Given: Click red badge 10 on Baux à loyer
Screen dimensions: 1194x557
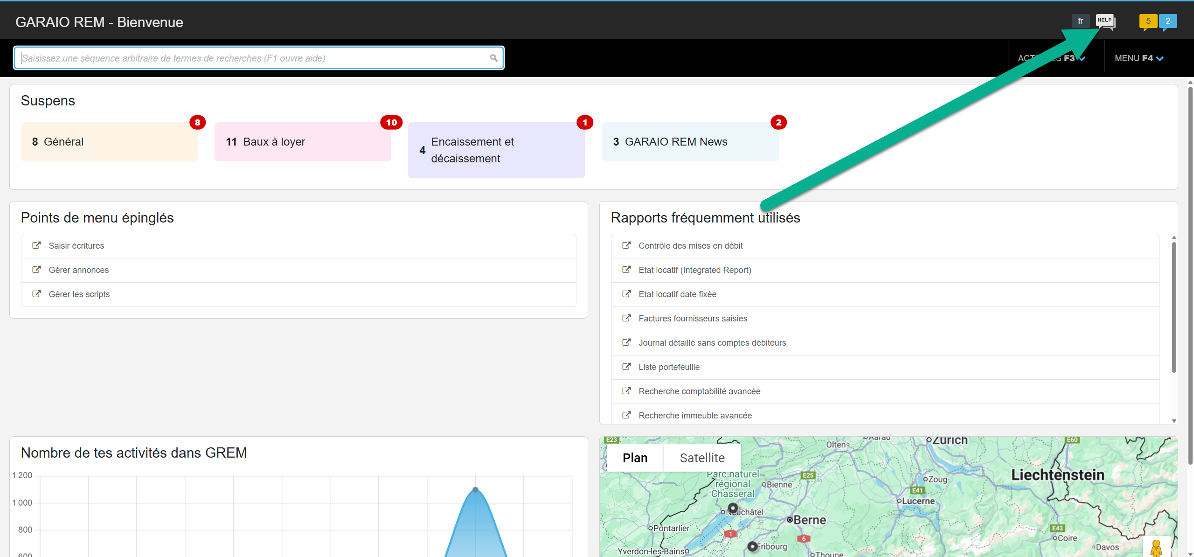Looking at the screenshot, I should pyautogui.click(x=391, y=122).
